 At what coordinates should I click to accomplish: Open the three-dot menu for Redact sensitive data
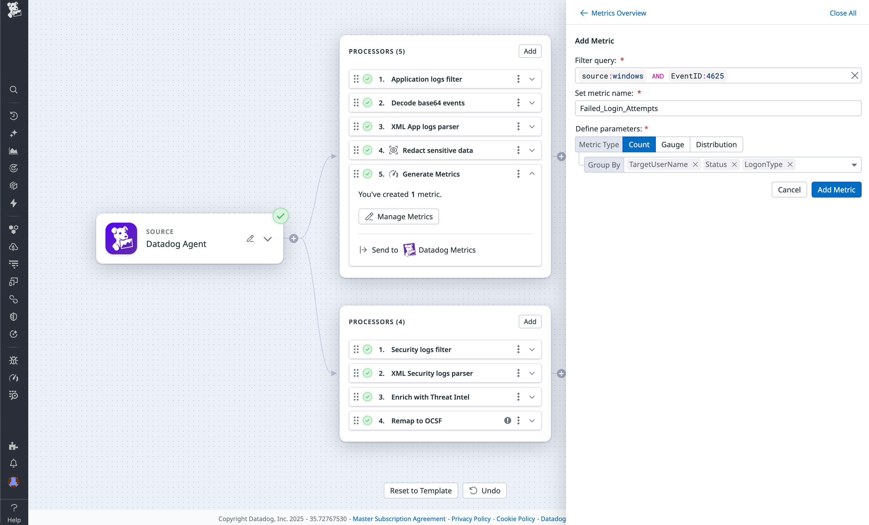[518, 150]
